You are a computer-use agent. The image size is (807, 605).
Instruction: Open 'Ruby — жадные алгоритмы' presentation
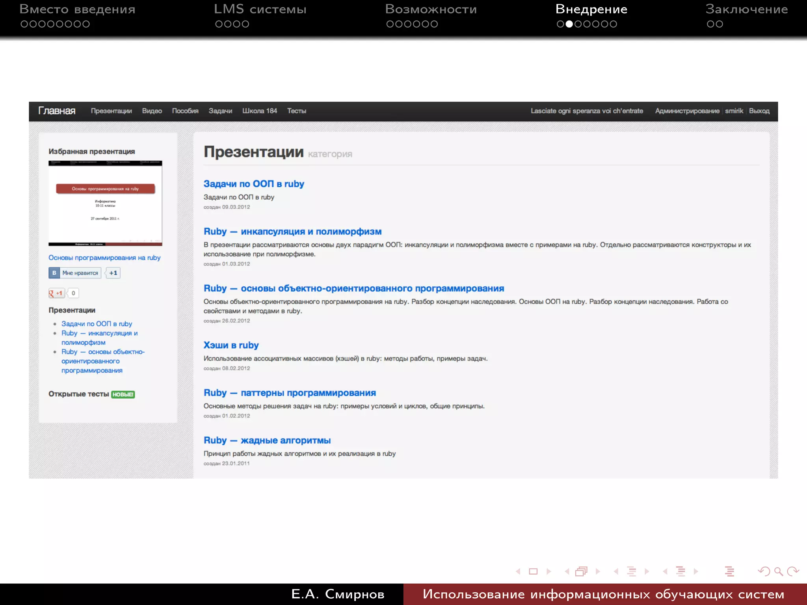[267, 440]
